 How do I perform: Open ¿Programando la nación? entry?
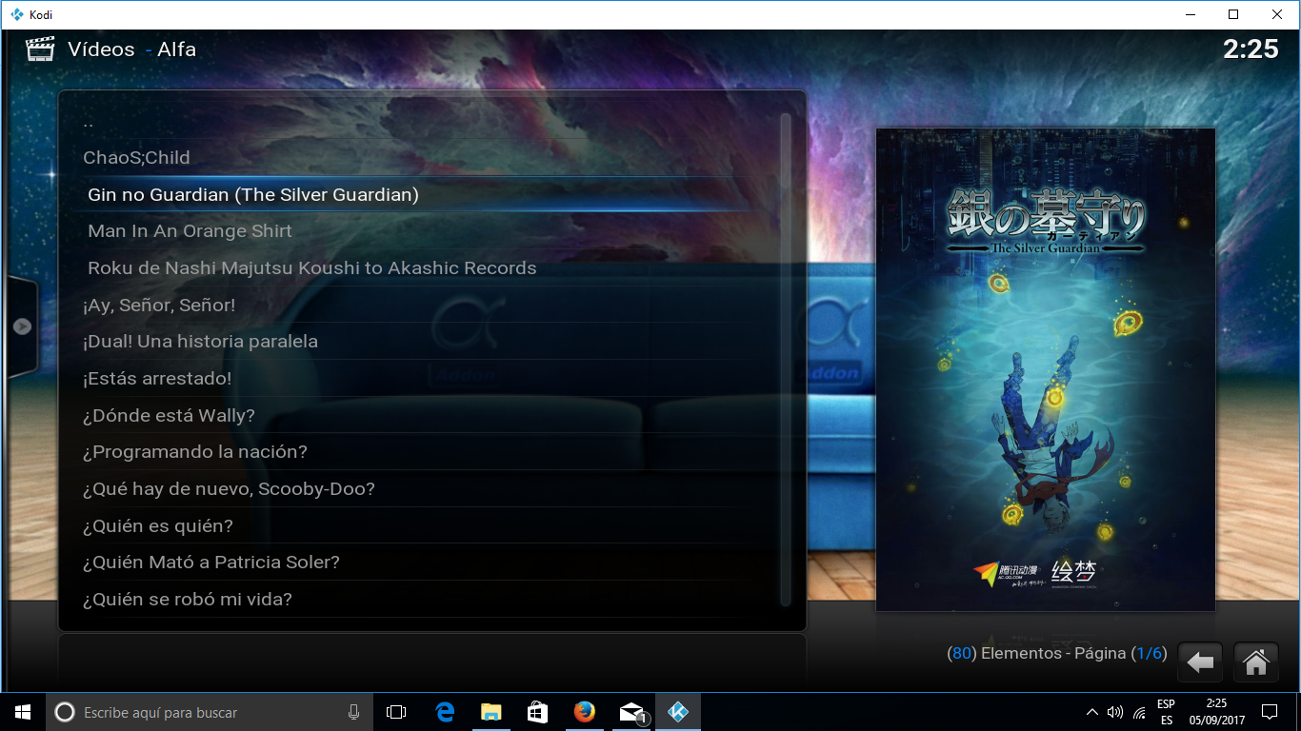click(419, 452)
